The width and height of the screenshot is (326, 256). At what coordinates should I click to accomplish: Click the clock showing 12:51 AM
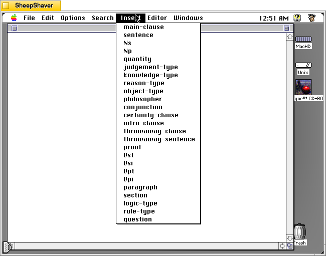[x=273, y=18]
